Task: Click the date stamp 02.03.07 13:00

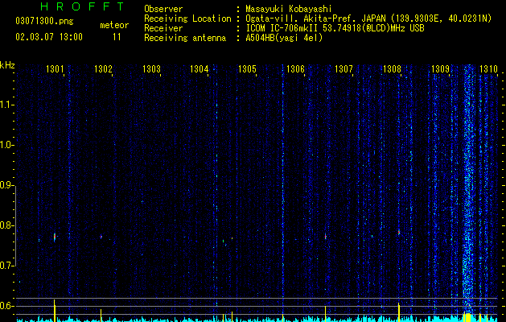Action: (x=49, y=37)
